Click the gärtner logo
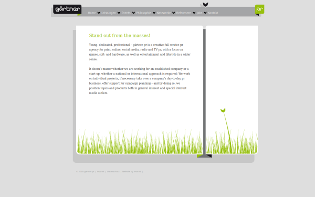Viewport: 315px width, 197px height. pyautogui.click(x=67, y=9)
